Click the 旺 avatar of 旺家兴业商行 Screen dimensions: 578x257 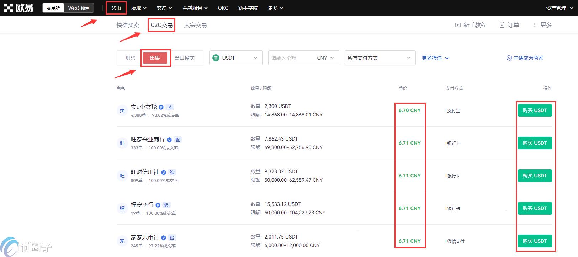122,143
